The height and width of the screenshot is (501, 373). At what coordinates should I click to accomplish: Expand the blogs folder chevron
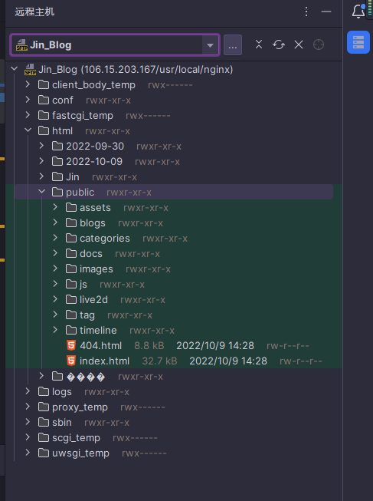pos(55,222)
